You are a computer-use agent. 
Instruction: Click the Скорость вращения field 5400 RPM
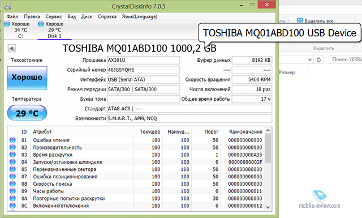(x=252, y=80)
